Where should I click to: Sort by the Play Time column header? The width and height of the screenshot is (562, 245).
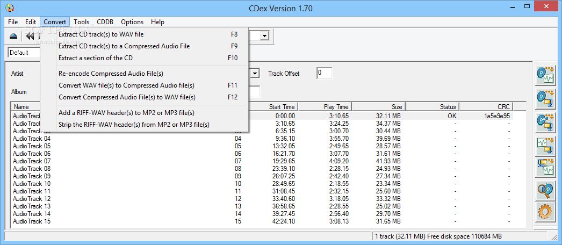[x=325, y=107]
